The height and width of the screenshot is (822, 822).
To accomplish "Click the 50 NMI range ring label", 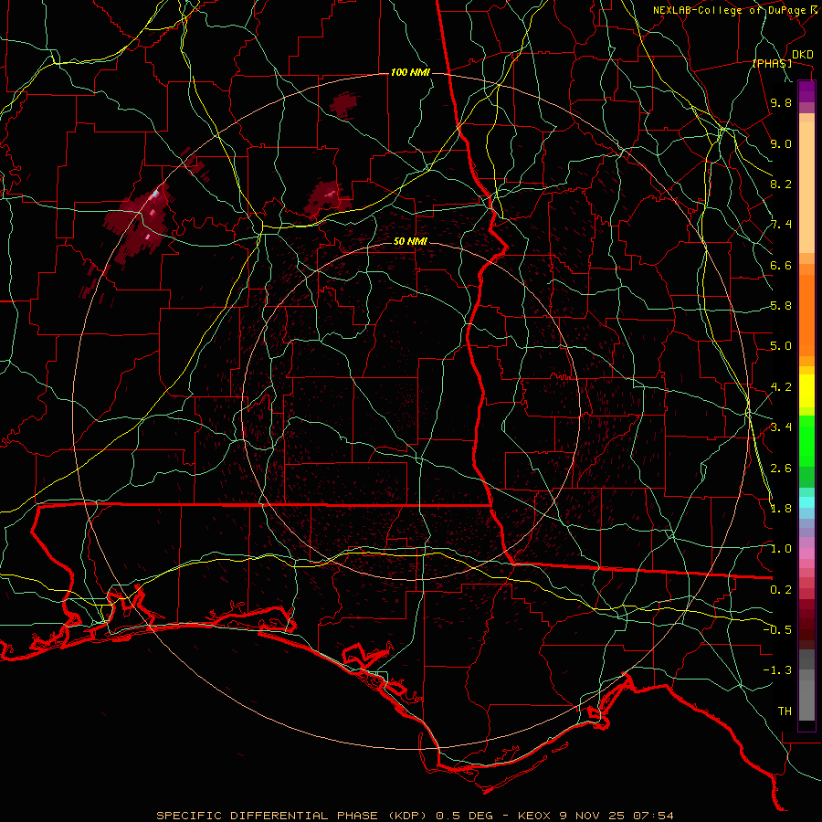I will [410, 241].
